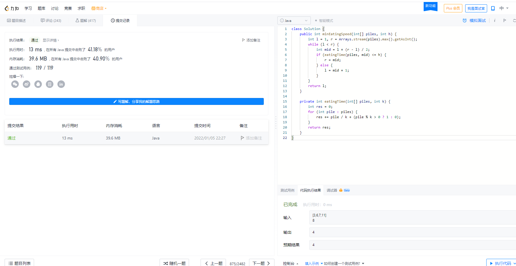This screenshot has height=266, width=516.
Task: Open 竞赛 nav menu
Action: coord(68,8)
